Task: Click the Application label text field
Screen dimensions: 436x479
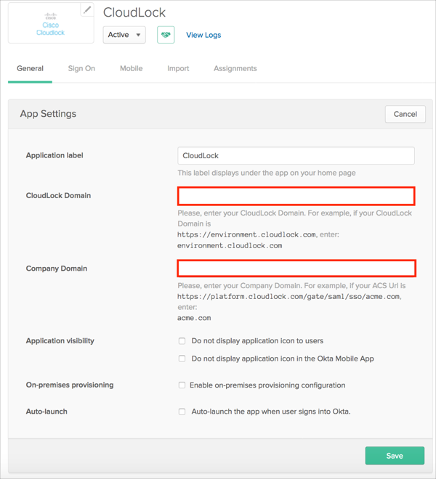Action: pyautogui.click(x=296, y=155)
